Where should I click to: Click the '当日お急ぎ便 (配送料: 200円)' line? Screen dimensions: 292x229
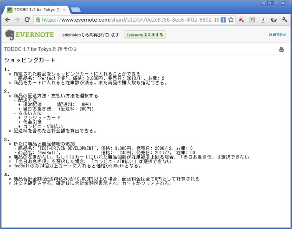[x=56, y=109]
